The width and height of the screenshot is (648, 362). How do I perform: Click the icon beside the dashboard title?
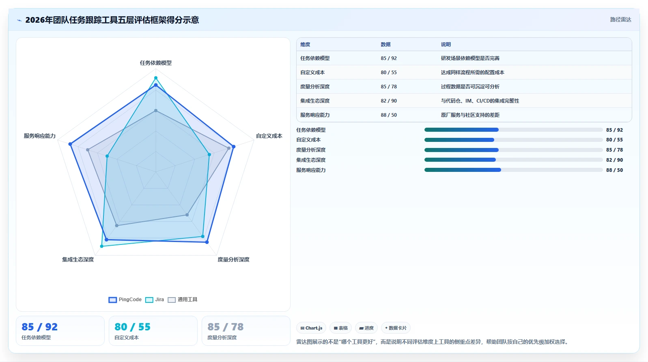[x=19, y=20]
